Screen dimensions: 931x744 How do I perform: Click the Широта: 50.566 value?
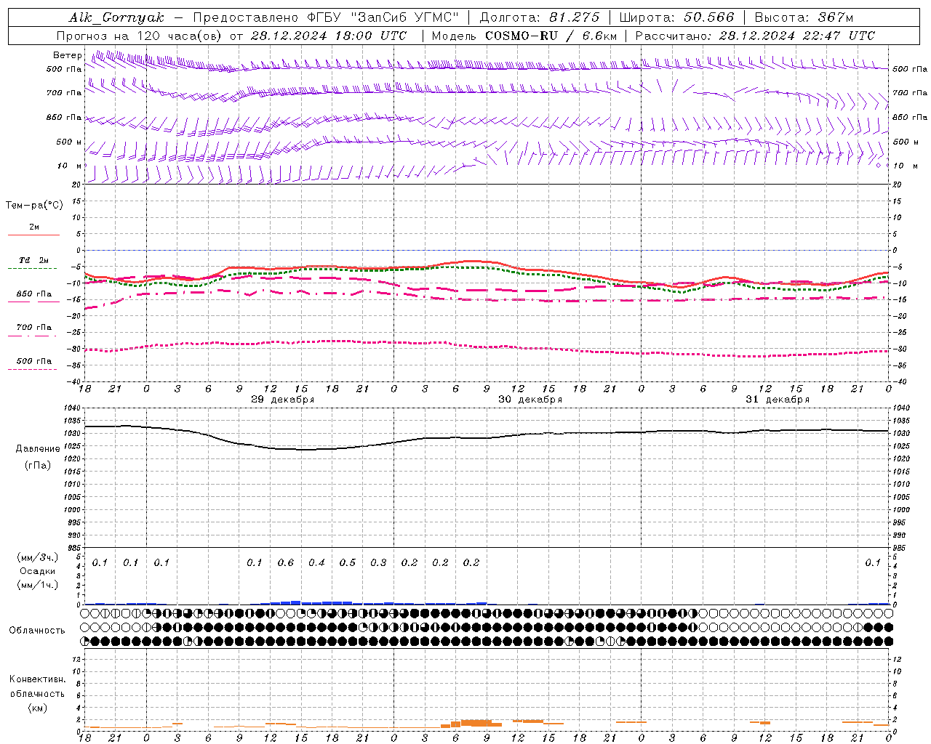(676, 17)
